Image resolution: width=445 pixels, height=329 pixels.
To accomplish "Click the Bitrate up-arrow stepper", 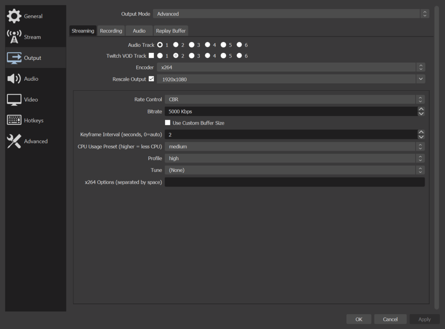I will coord(421,109).
